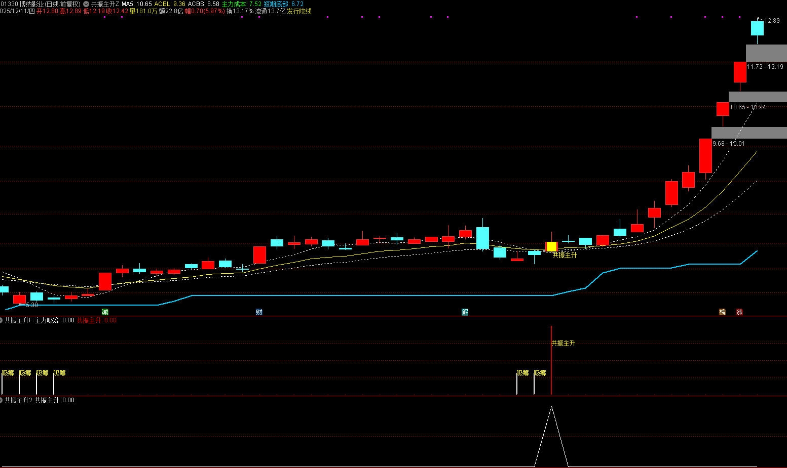Click the ACBS: 8.58 value
The height and width of the screenshot is (468, 787).
pos(204,4)
